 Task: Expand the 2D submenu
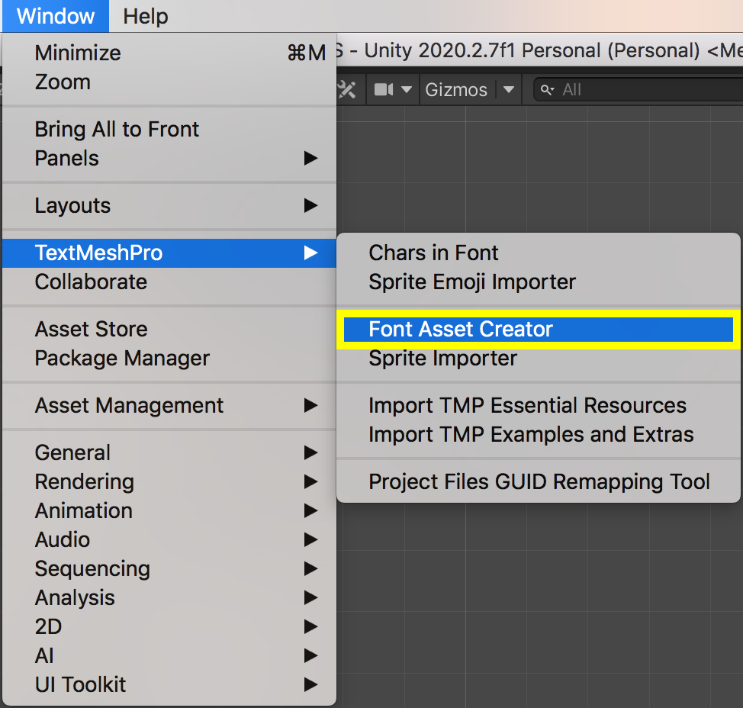tap(169, 626)
